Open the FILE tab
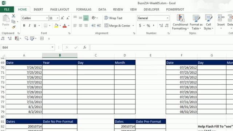The image size is (233, 131). coord(7,9)
